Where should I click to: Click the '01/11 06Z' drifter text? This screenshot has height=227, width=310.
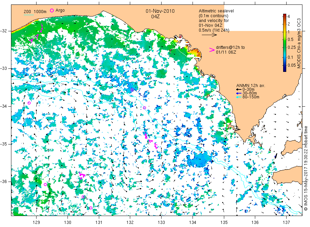pyautogui.click(x=226, y=52)
